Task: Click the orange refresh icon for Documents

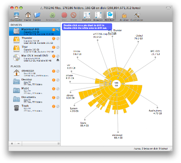Action: (53, 98)
